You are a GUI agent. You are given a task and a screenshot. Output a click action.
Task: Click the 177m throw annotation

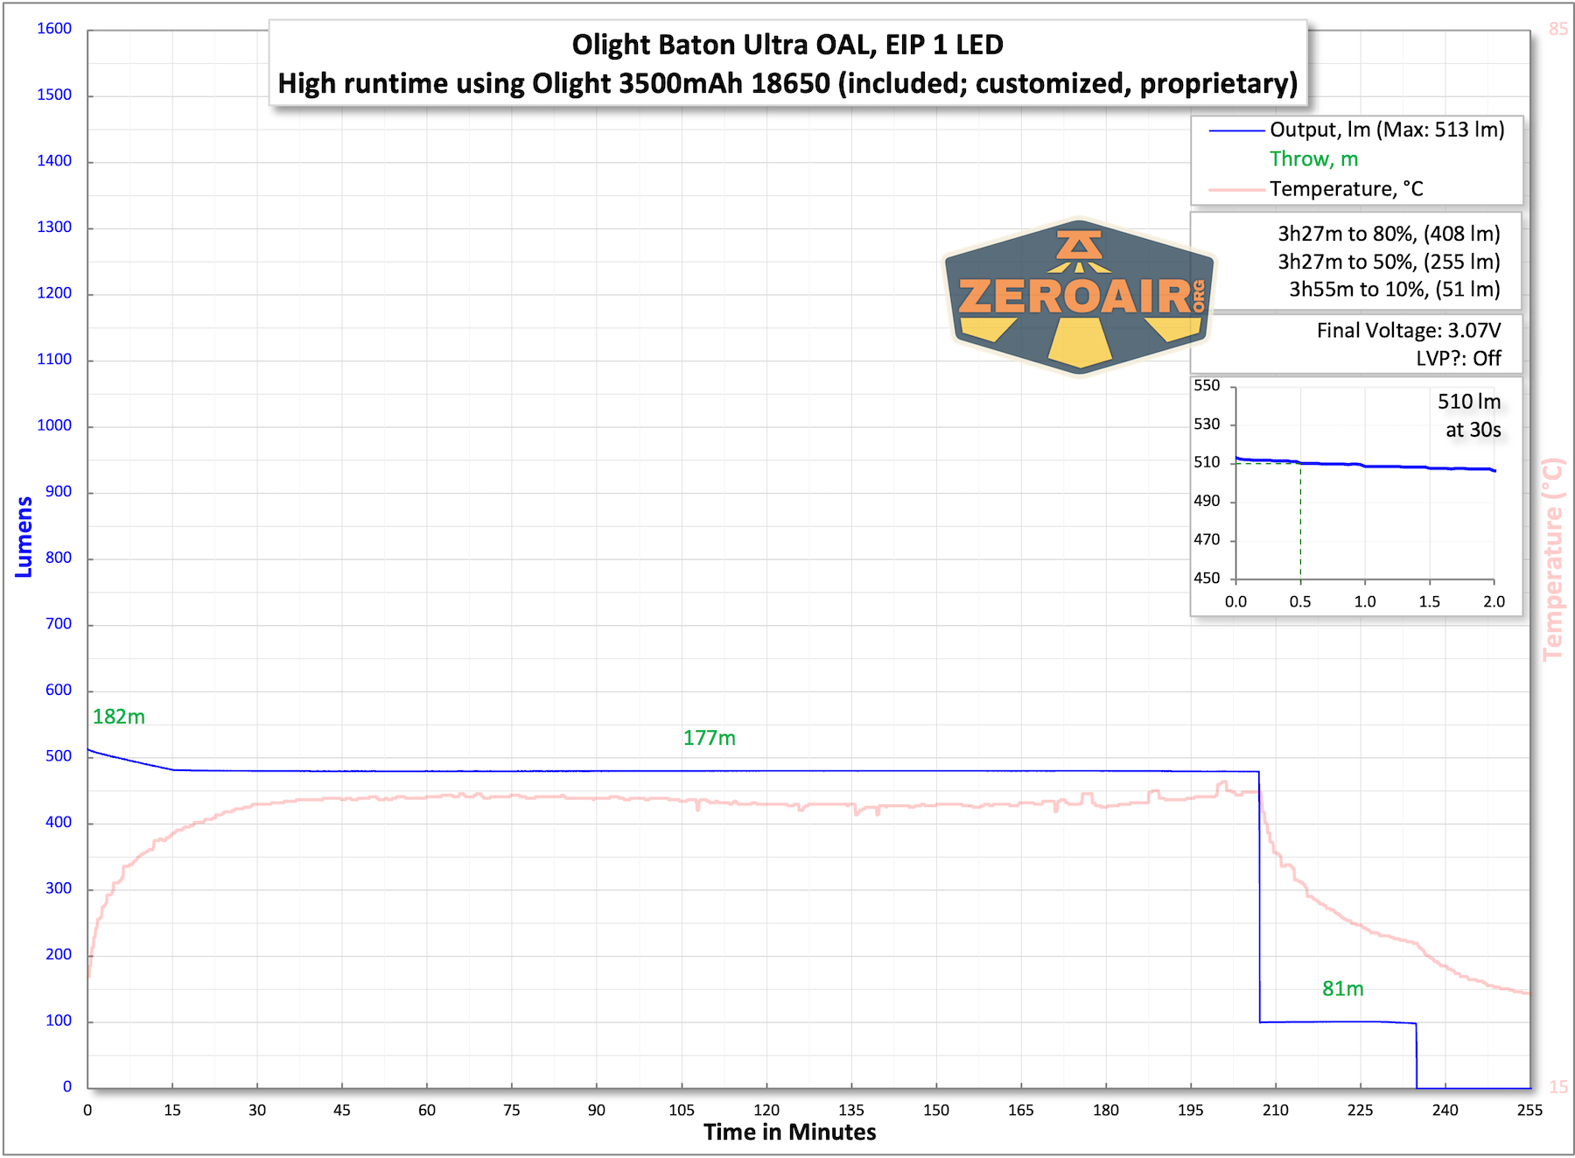pyautogui.click(x=709, y=738)
